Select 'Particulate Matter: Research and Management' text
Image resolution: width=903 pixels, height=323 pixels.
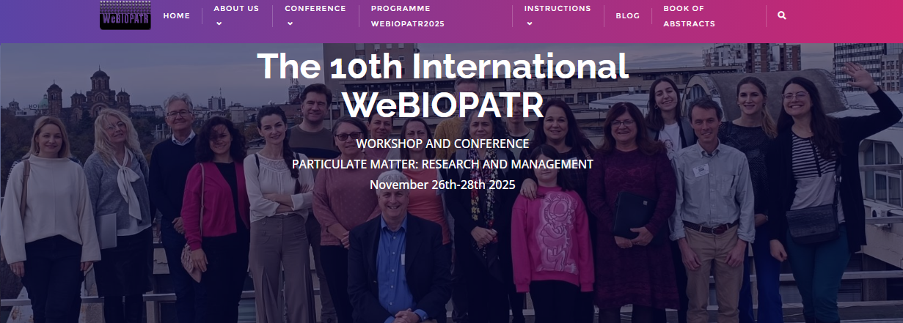point(442,164)
